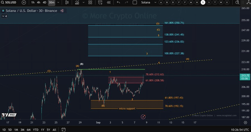Open the indicator templates grid icon
The image size is (251, 132).
(x=90, y=3)
